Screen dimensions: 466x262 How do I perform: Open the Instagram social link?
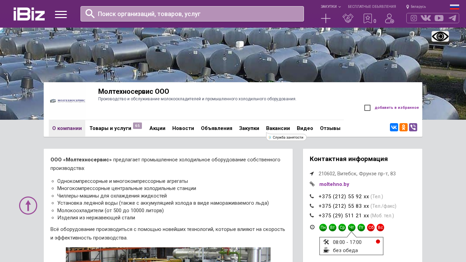click(413, 18)
